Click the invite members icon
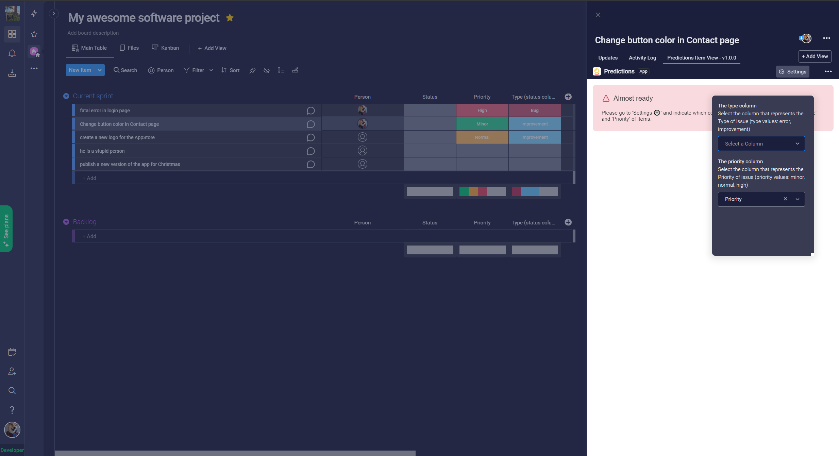This screenshot has width=839, height=456. (x=12, y=371)
